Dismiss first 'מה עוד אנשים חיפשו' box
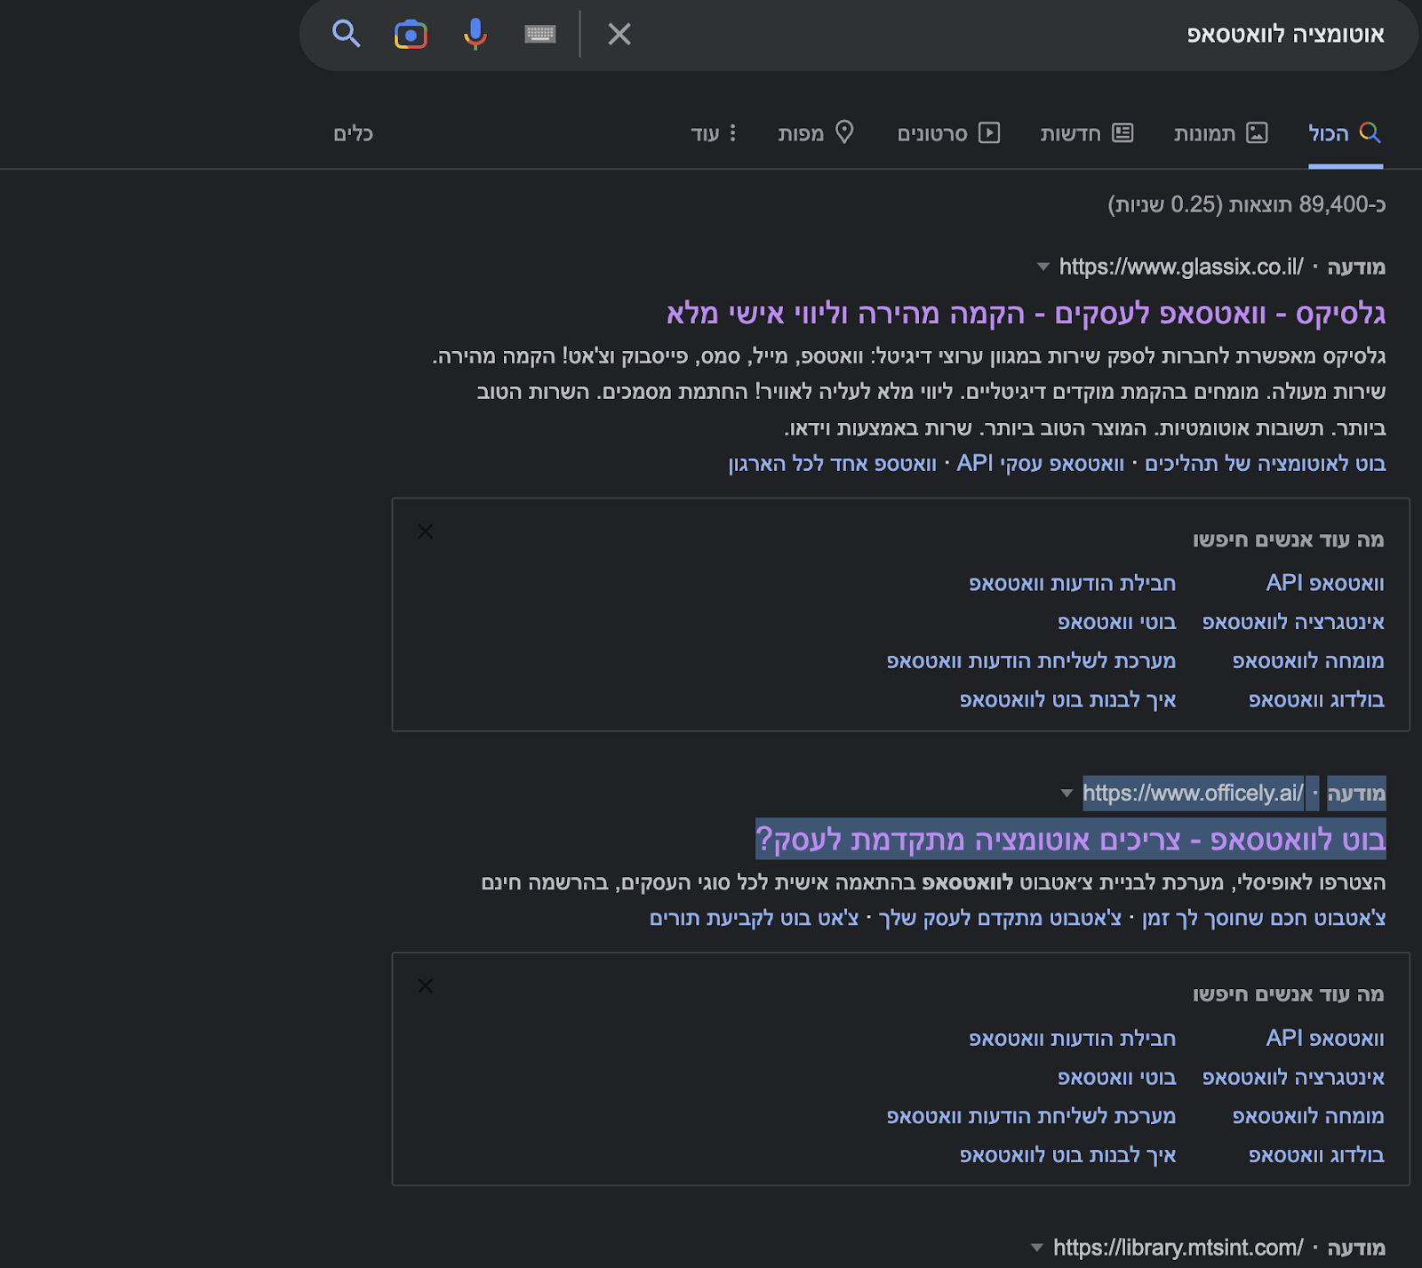 pyautogui.click(x=426, y=531)
